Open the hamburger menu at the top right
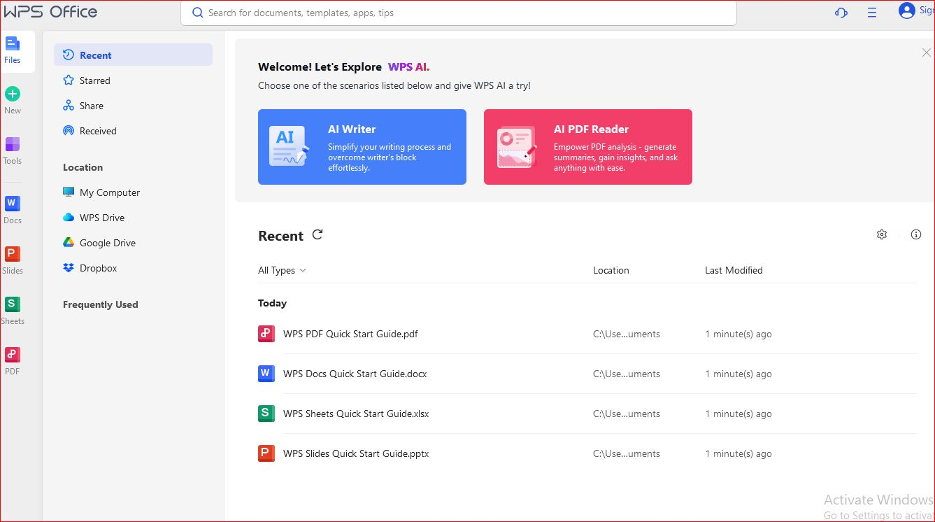935x522 pixels. click(871, 12)
